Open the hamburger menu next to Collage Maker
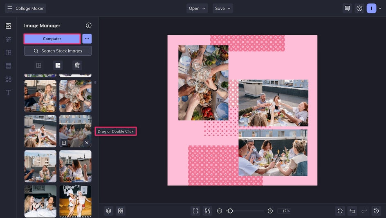Viewport: 386px width, 218px height. tap(10, 8)
